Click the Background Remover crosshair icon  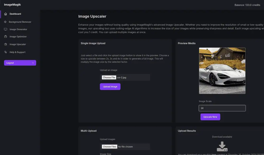point(5,22)
